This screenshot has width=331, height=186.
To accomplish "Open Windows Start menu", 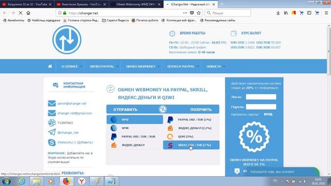I will 6,181.
